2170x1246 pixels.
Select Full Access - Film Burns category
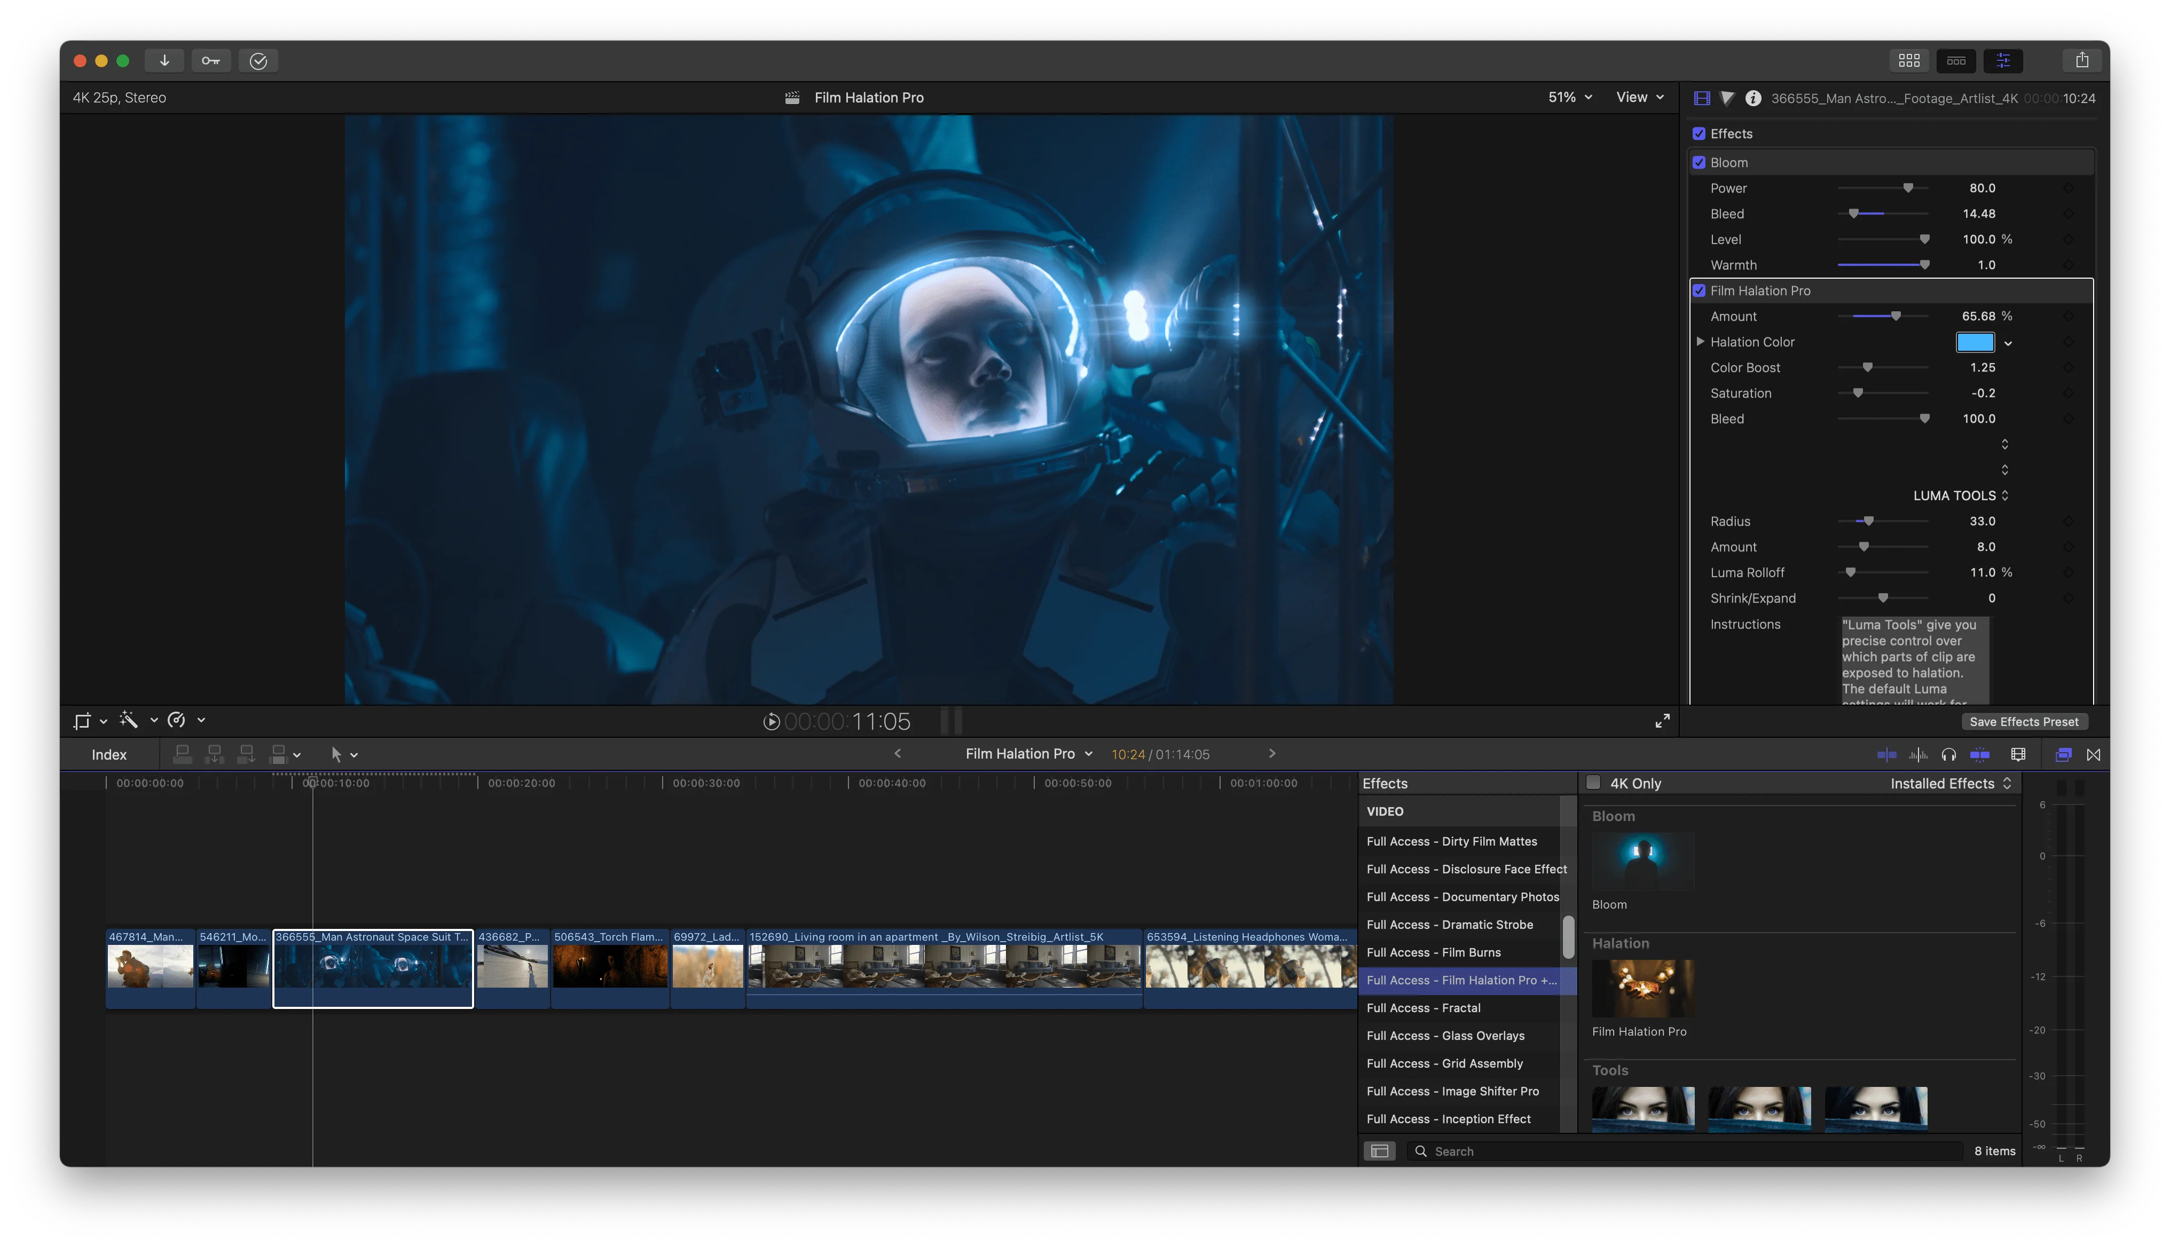(x=1433, y=952)
